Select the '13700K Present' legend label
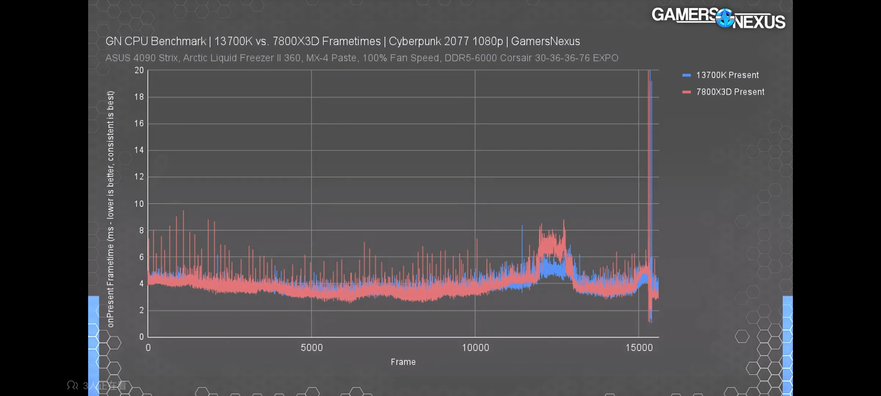This screenshot has height=396, width=881. point(727,75)
